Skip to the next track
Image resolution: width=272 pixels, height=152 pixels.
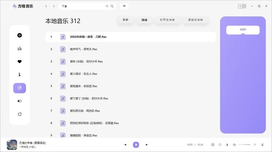pos(147,145)
